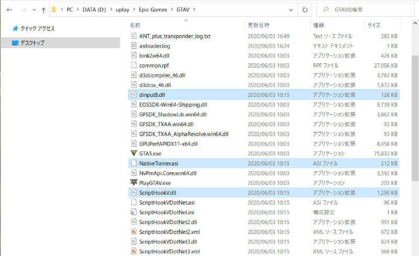Click the GFSDK_TXAA.win64.dll icon
This screenshot has width=419, height=256.
(134, 124)
